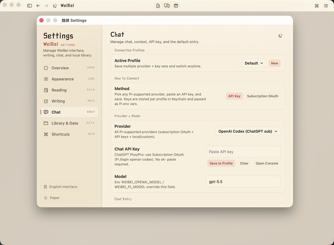Click the Writing pencil icon

pyautogui.click(x=46, y=101)
